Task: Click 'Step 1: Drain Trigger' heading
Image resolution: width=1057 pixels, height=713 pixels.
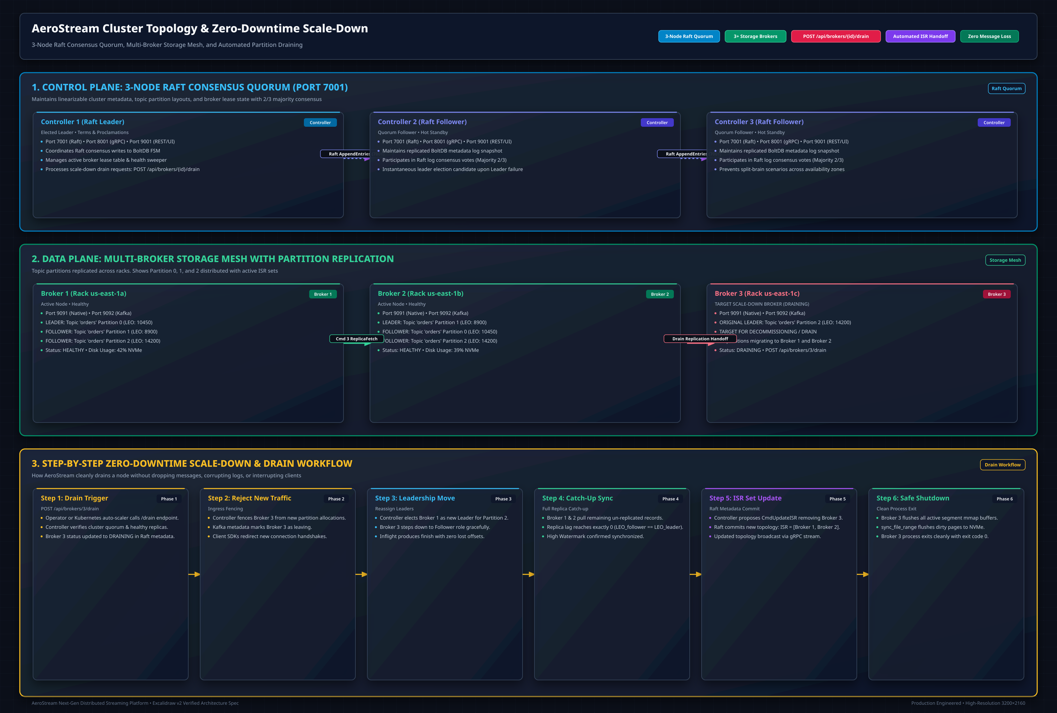Action: [75, 498]
